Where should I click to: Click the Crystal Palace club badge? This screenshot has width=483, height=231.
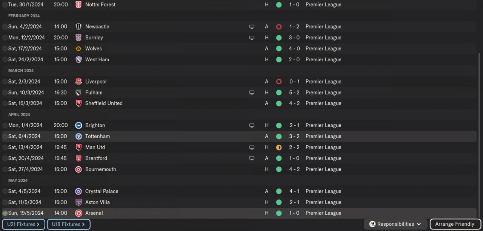(78, 191)
